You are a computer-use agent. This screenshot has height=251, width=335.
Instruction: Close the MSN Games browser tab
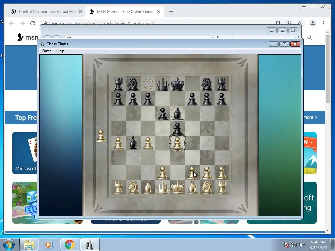(x=159, y=12)
